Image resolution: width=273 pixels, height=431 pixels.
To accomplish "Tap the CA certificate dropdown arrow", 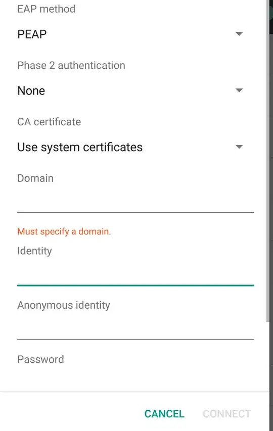I will point(239,147).
